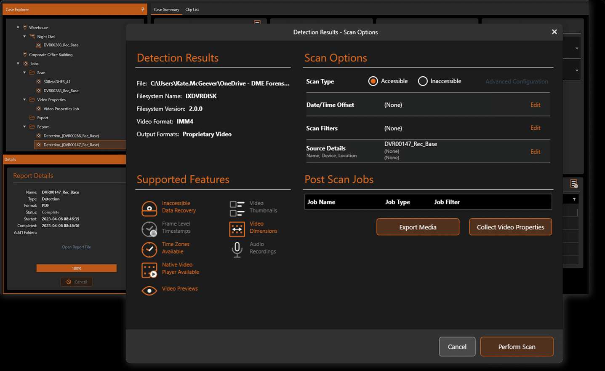Screen dimensions: 605x371
Task: Click the Job Filter column header
Action: (447, 202)
